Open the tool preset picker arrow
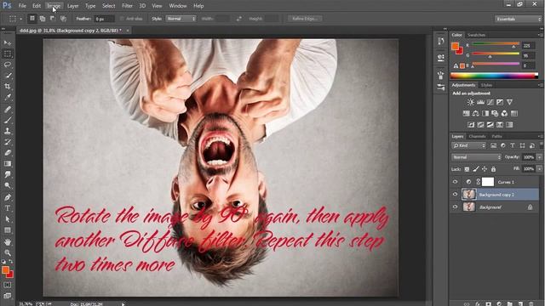 tap(20, 19)
